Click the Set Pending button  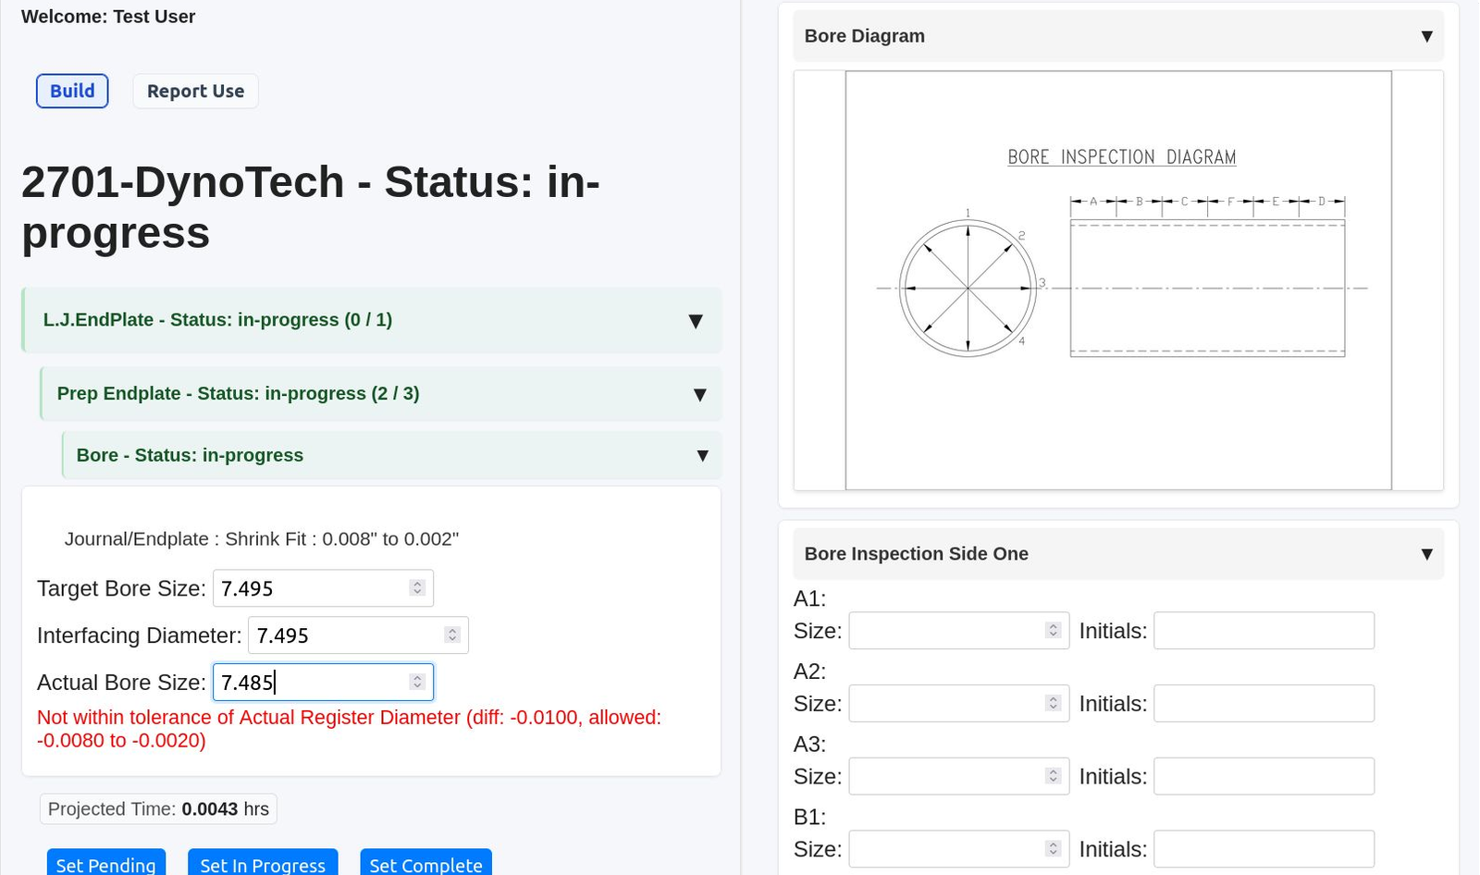point(105,864)
